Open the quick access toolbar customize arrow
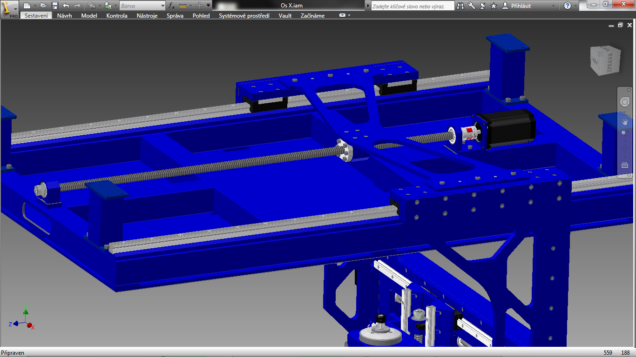Viewport: 636px width, 357px height. tap(208, 6)
